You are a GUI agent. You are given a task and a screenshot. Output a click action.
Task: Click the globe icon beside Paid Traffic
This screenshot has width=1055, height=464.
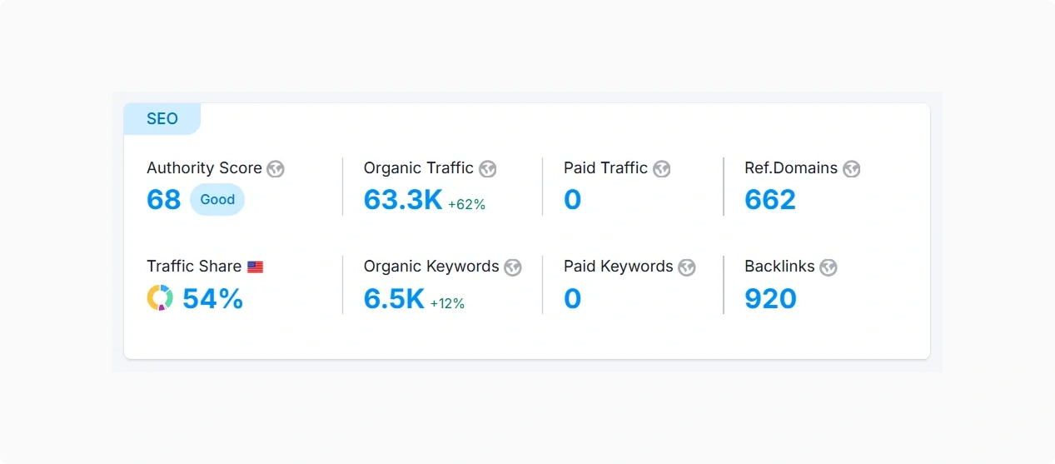coord(662,169)
